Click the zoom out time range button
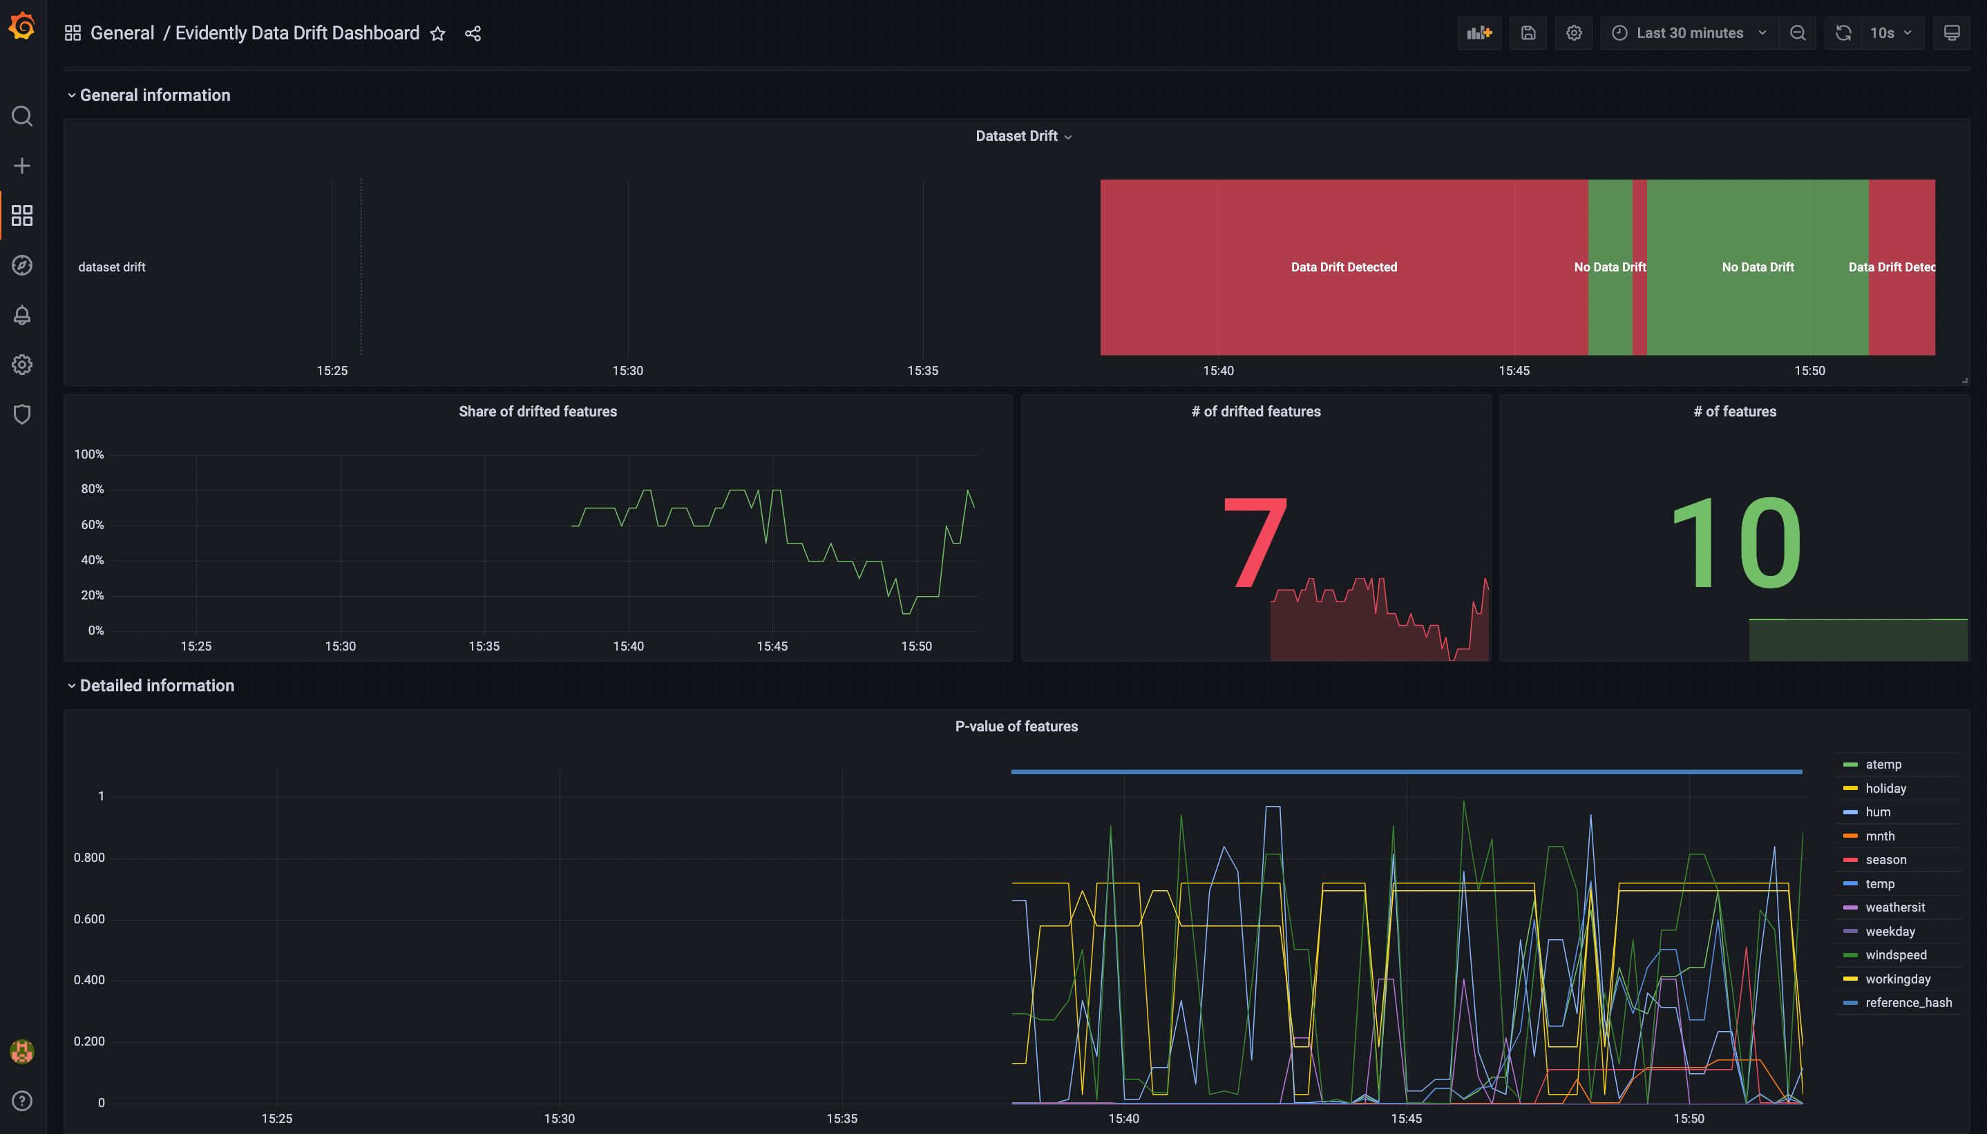Image resolution: width=1987 pixels, height=1134 pixels. (1798, 32)
